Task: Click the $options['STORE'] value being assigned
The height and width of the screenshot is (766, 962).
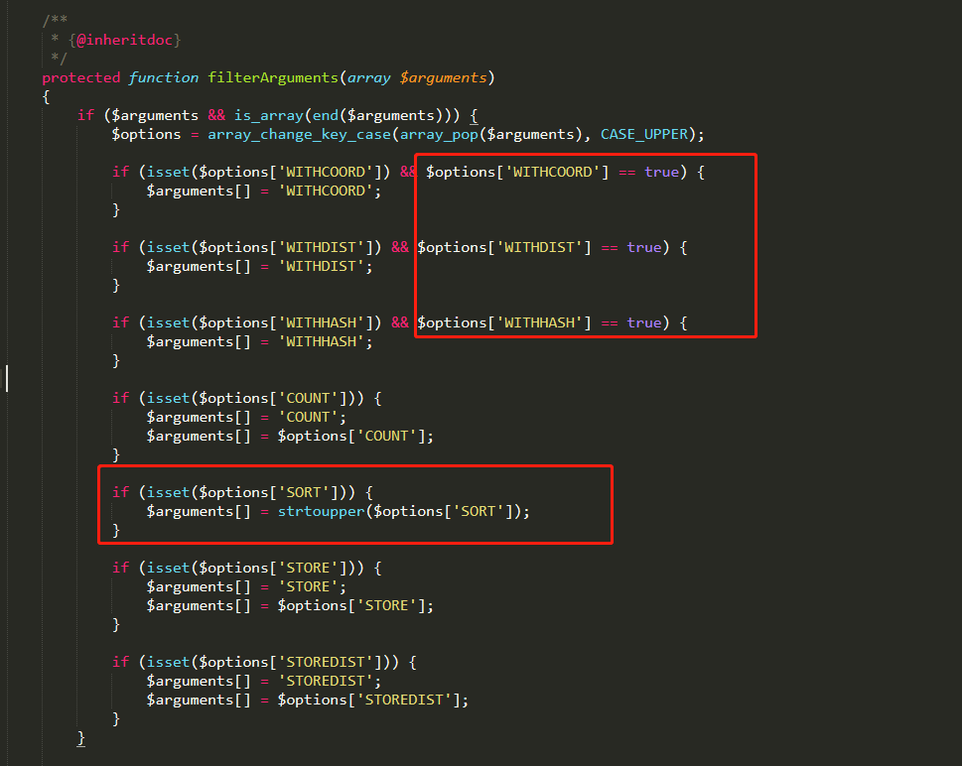Action: pyautogui.click(x=353, y=605)
